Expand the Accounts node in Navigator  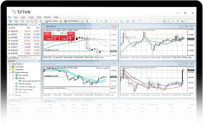[10, 67]
